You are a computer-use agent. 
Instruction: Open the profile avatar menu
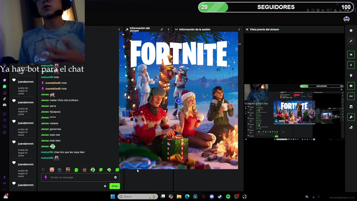click(346, 19)
